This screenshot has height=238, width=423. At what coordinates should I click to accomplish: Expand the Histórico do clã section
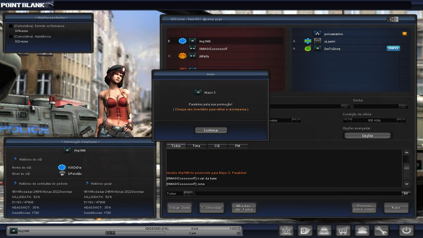click(x=15, y=159)
